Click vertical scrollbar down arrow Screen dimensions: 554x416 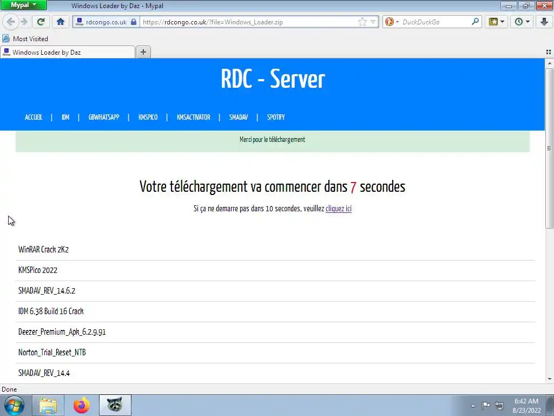point(550,379)
